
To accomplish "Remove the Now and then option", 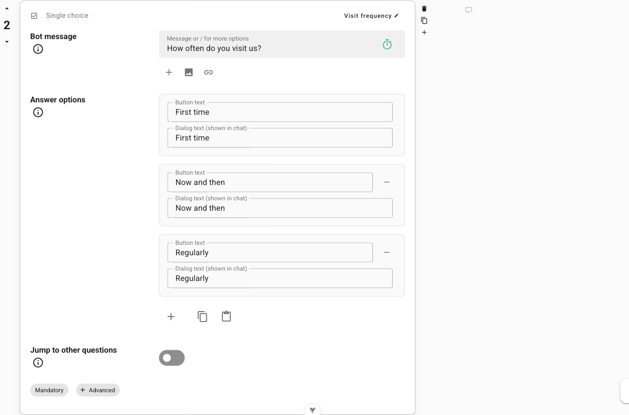I will 387,182.
